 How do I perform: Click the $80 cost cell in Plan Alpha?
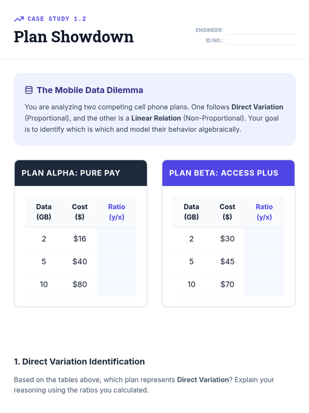[80, 284]
